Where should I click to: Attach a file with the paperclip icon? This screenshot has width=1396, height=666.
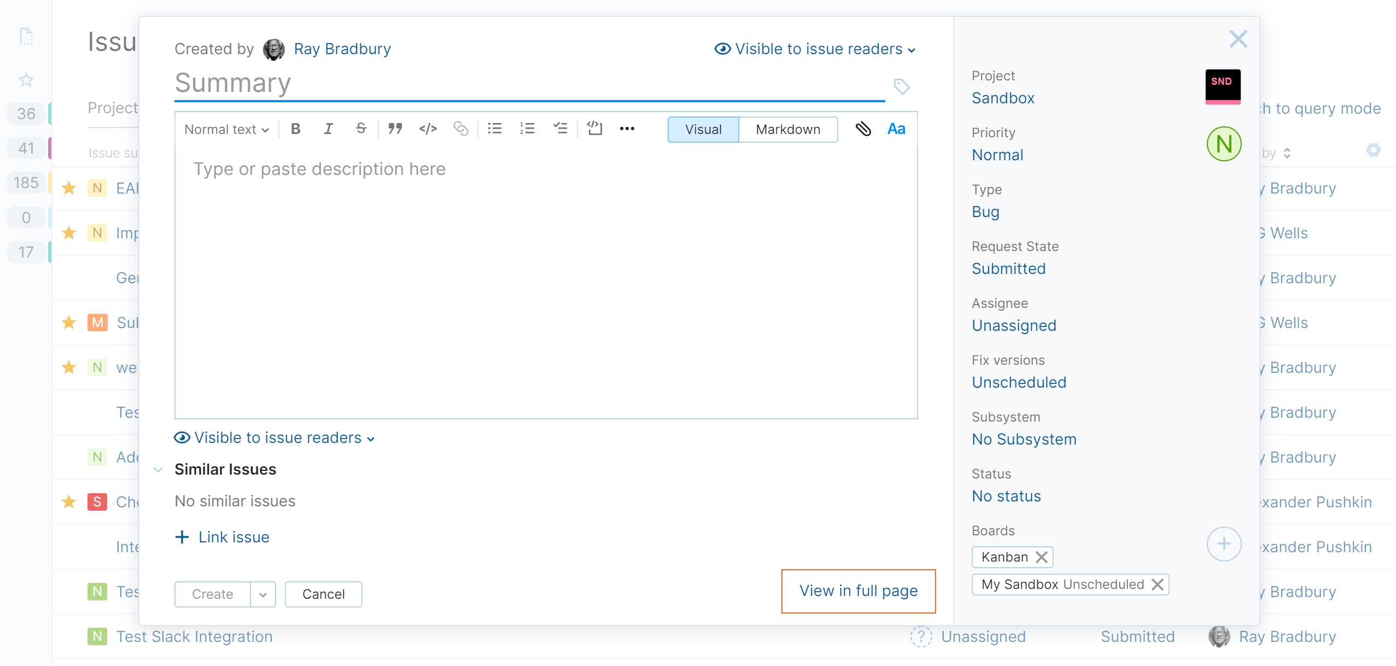coord(863,129)
